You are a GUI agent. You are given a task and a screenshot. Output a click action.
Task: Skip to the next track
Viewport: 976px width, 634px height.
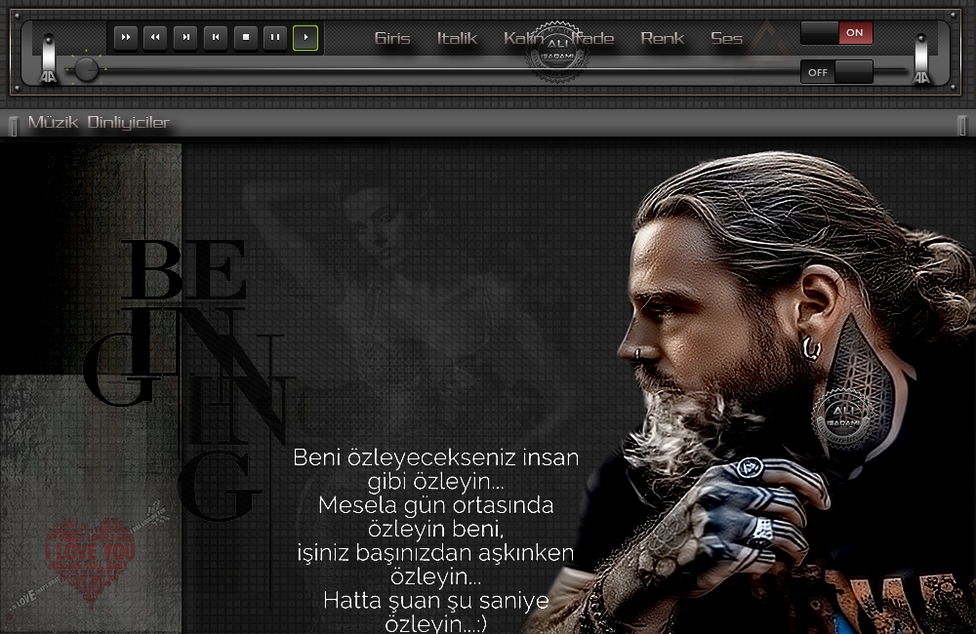pos(185,38)
